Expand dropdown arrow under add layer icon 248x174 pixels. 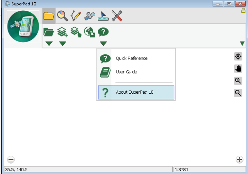(x=62, y=44)
